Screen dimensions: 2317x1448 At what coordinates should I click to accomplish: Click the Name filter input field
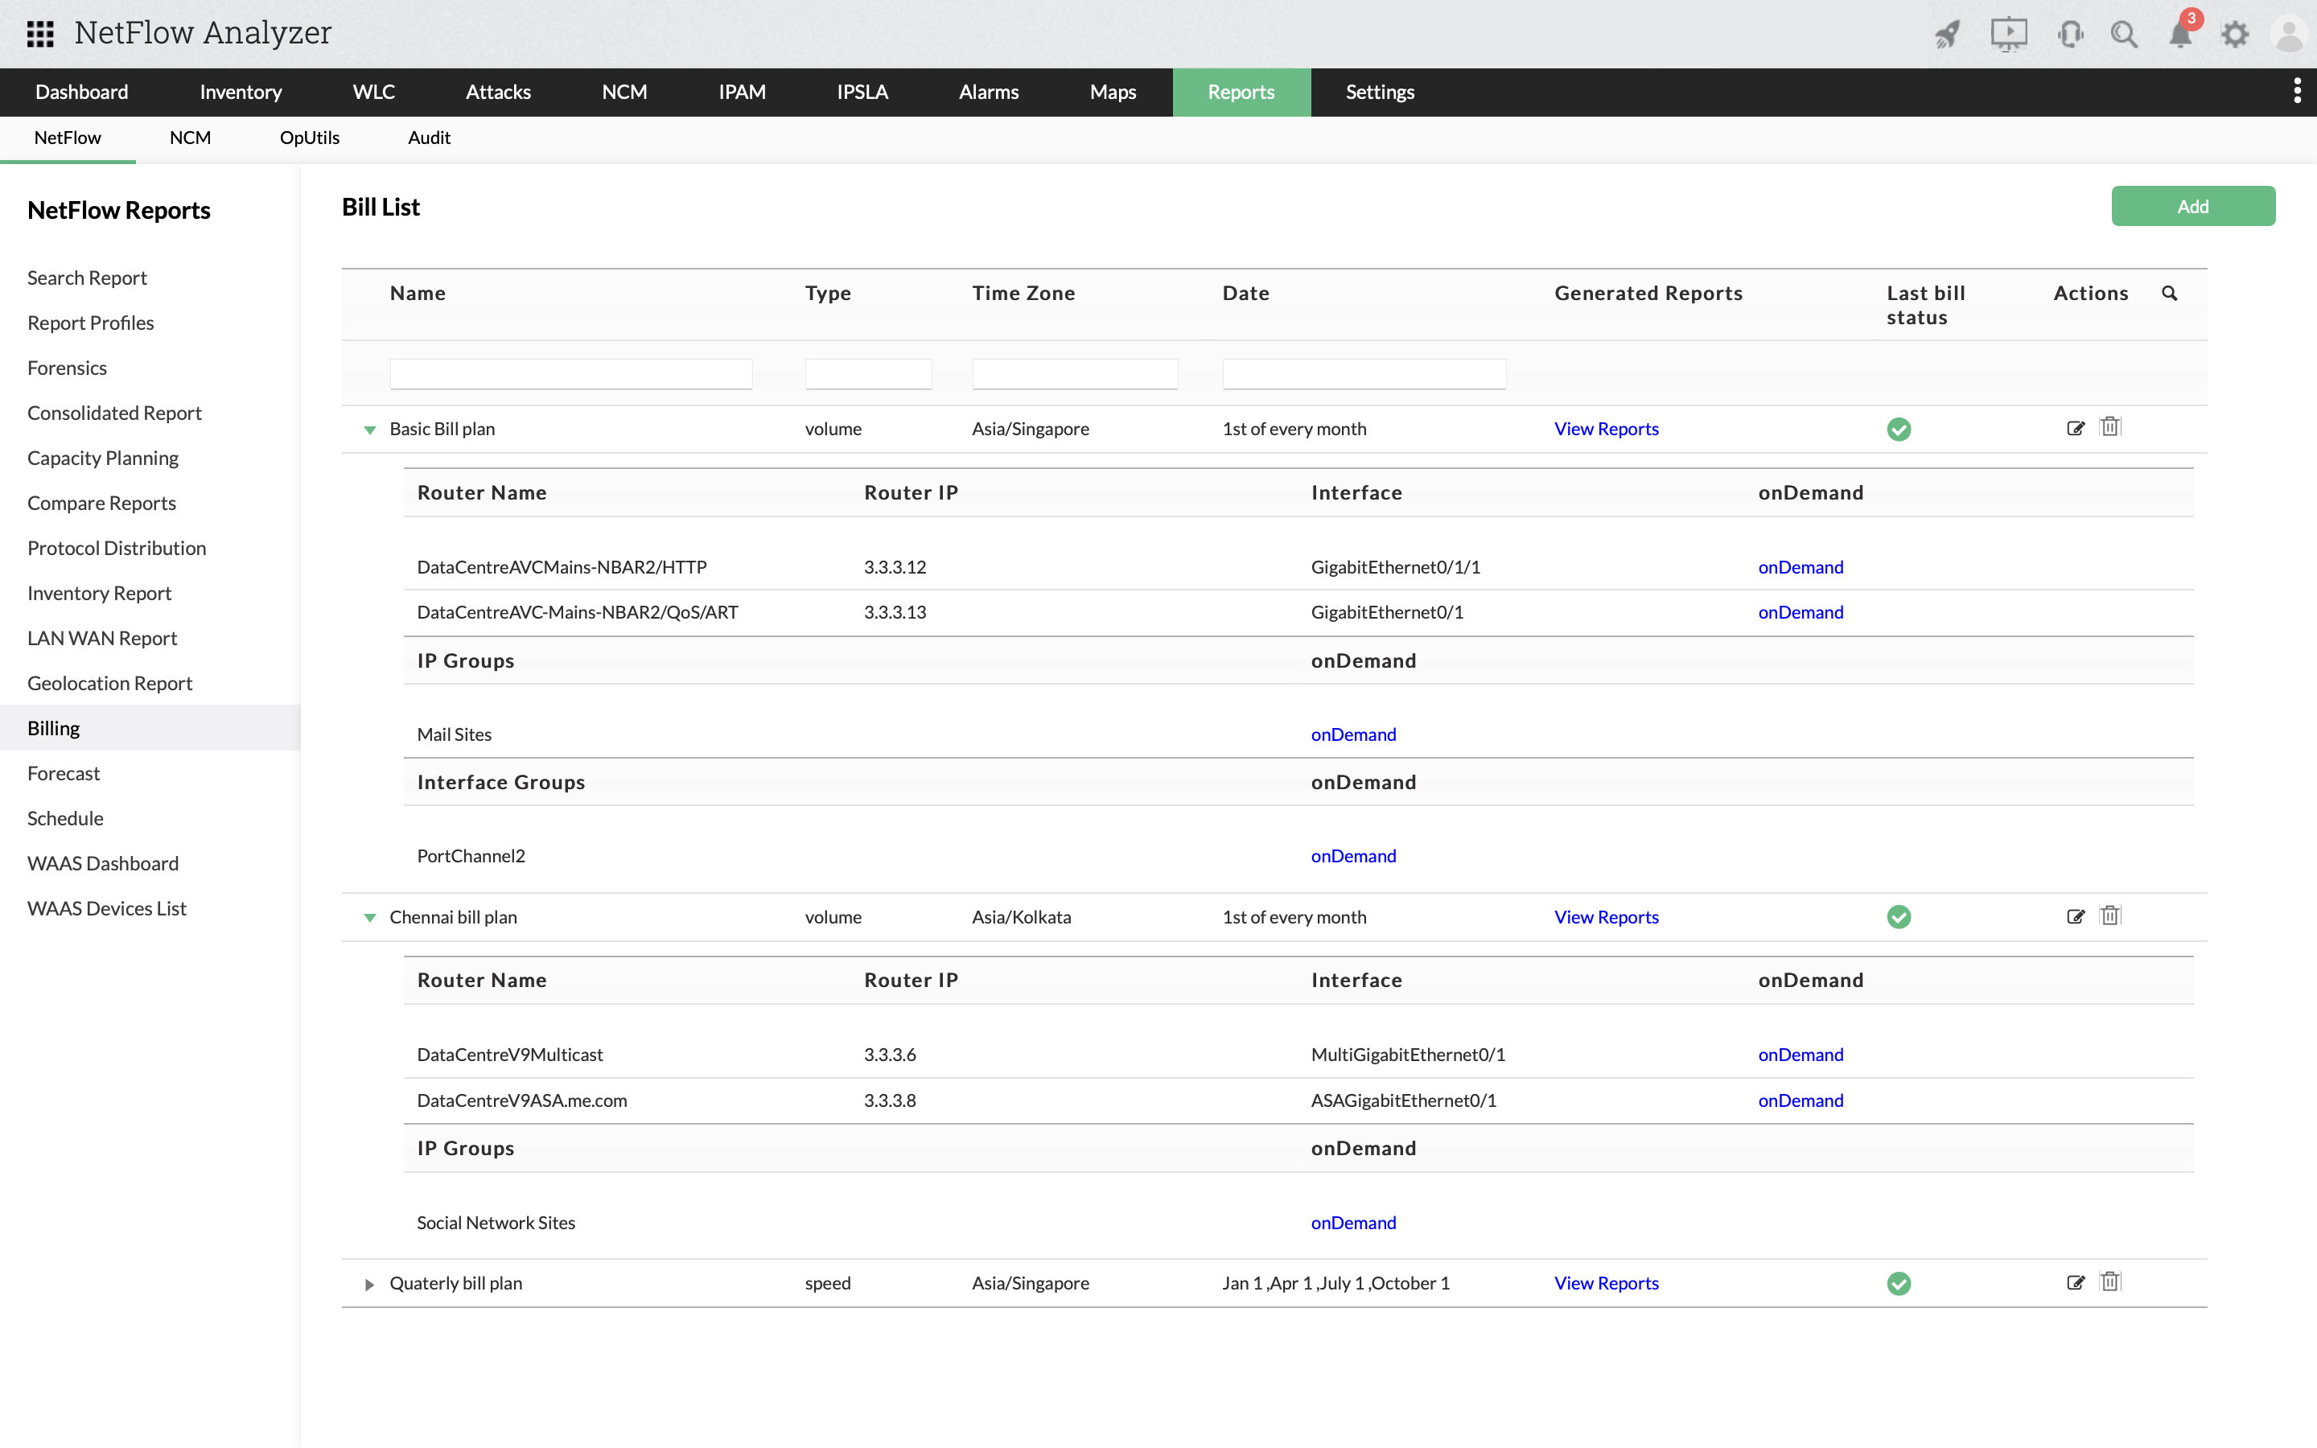[570, 372]
